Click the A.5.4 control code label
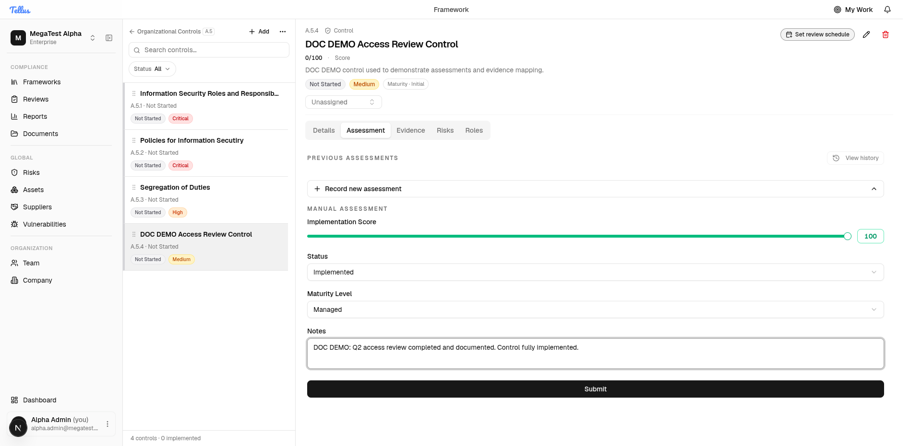Image resolution: width=910 pixels, height=446 pixels. pyautogui.click(x=312, y=31)
